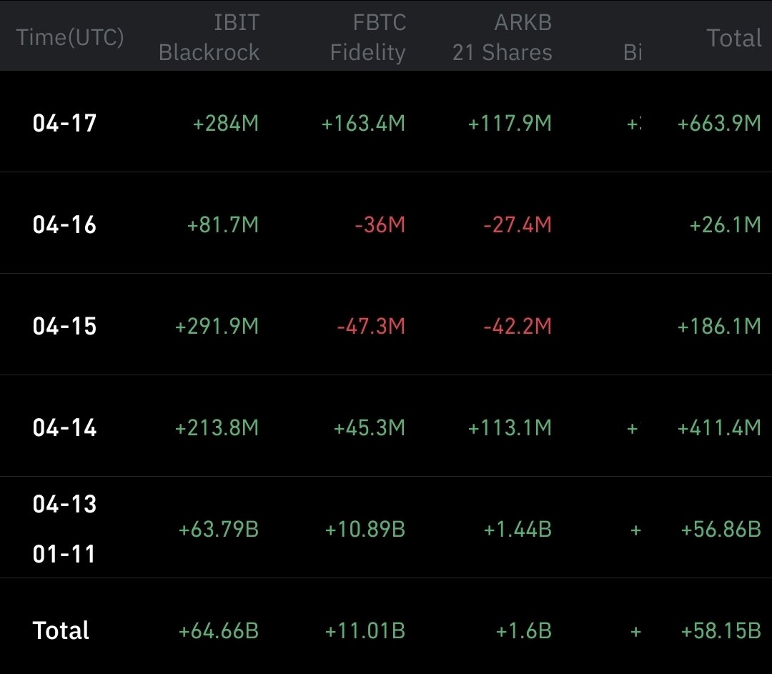Click the Time(UTC) column header
Screen dimensions: 772x674
[70, 37]
